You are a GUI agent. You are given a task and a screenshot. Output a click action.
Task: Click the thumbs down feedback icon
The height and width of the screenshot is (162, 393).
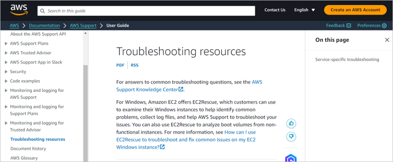[x=291, y=136]
